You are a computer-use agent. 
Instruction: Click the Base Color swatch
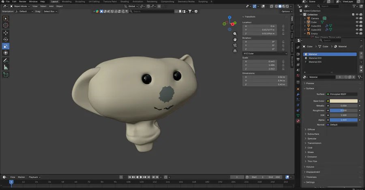(343, 101)
